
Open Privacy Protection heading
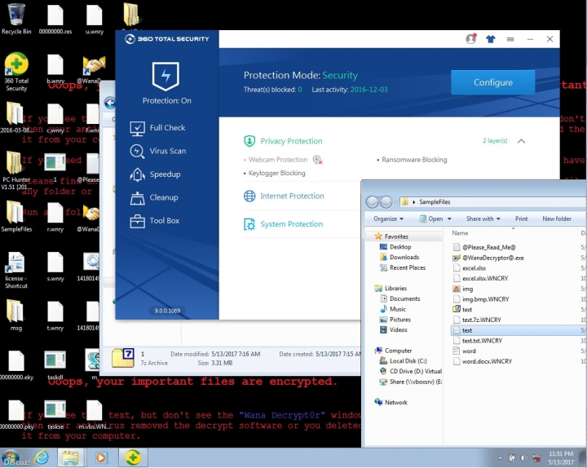(x=291, y=141)
